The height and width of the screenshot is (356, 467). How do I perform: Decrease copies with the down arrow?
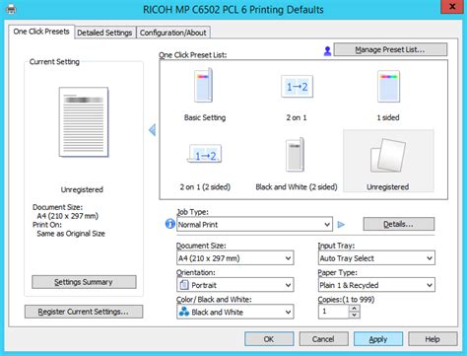point(354,315)
